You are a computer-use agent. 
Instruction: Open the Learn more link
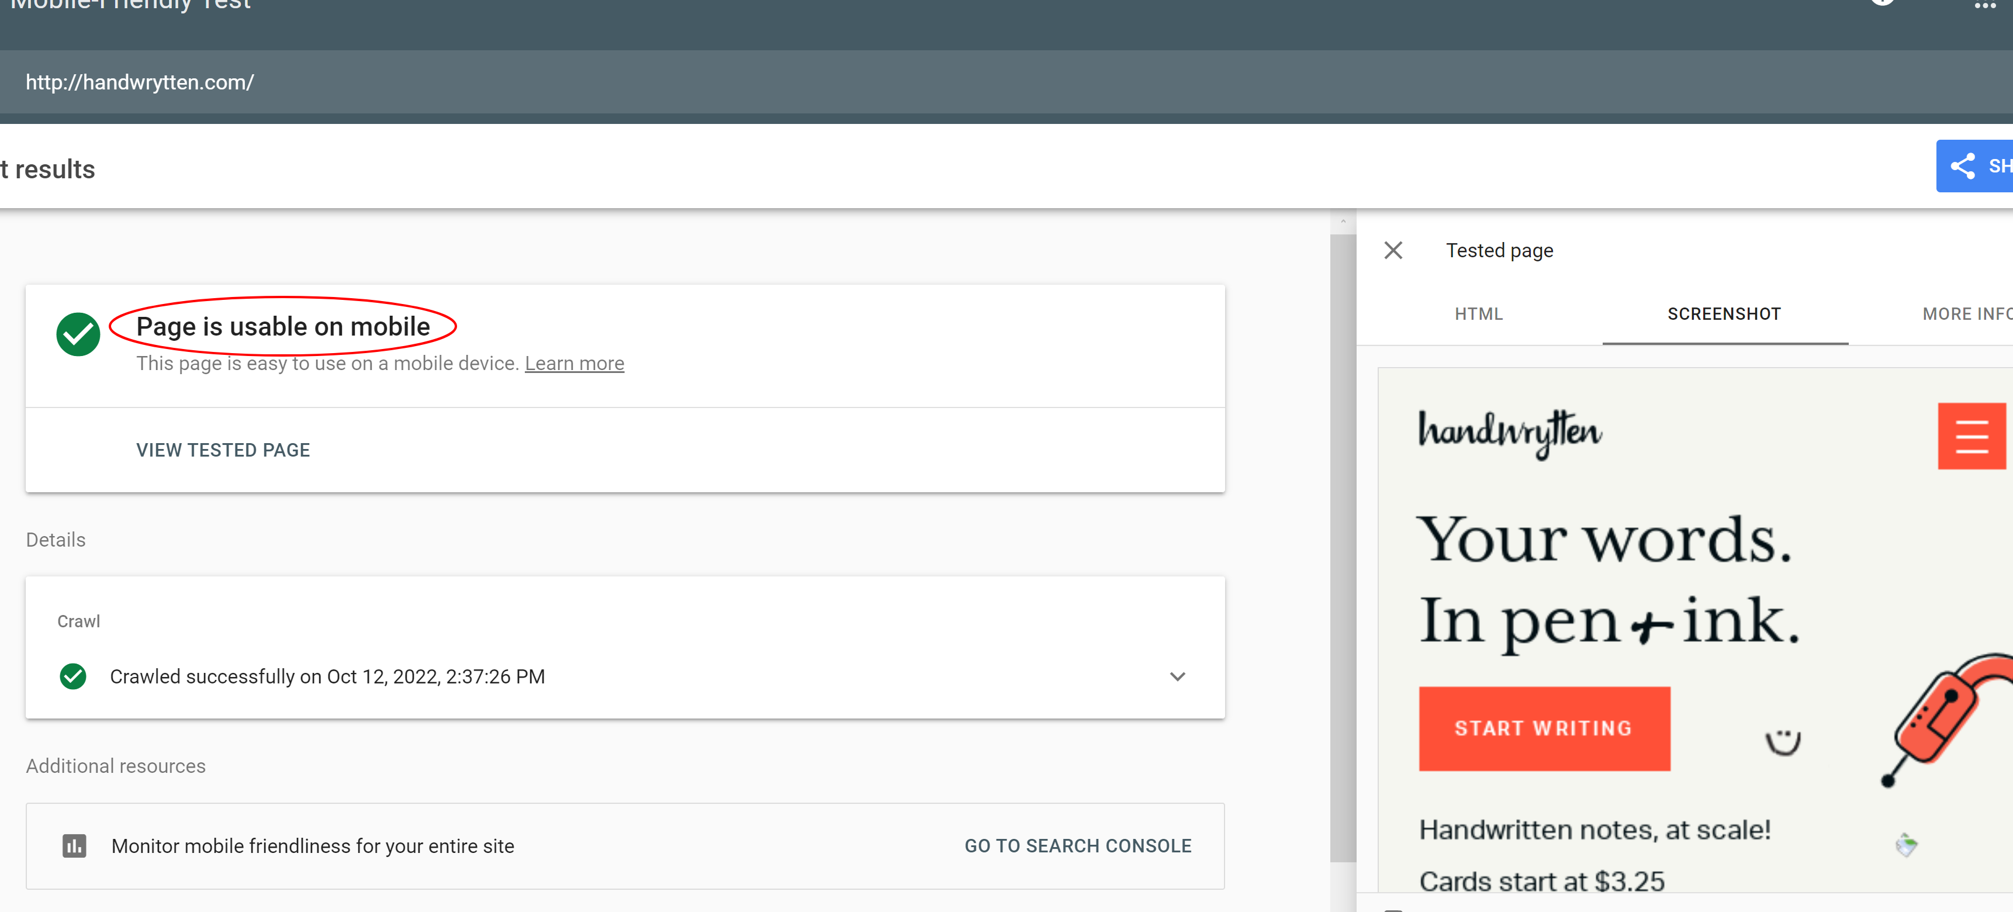[575, 362]
